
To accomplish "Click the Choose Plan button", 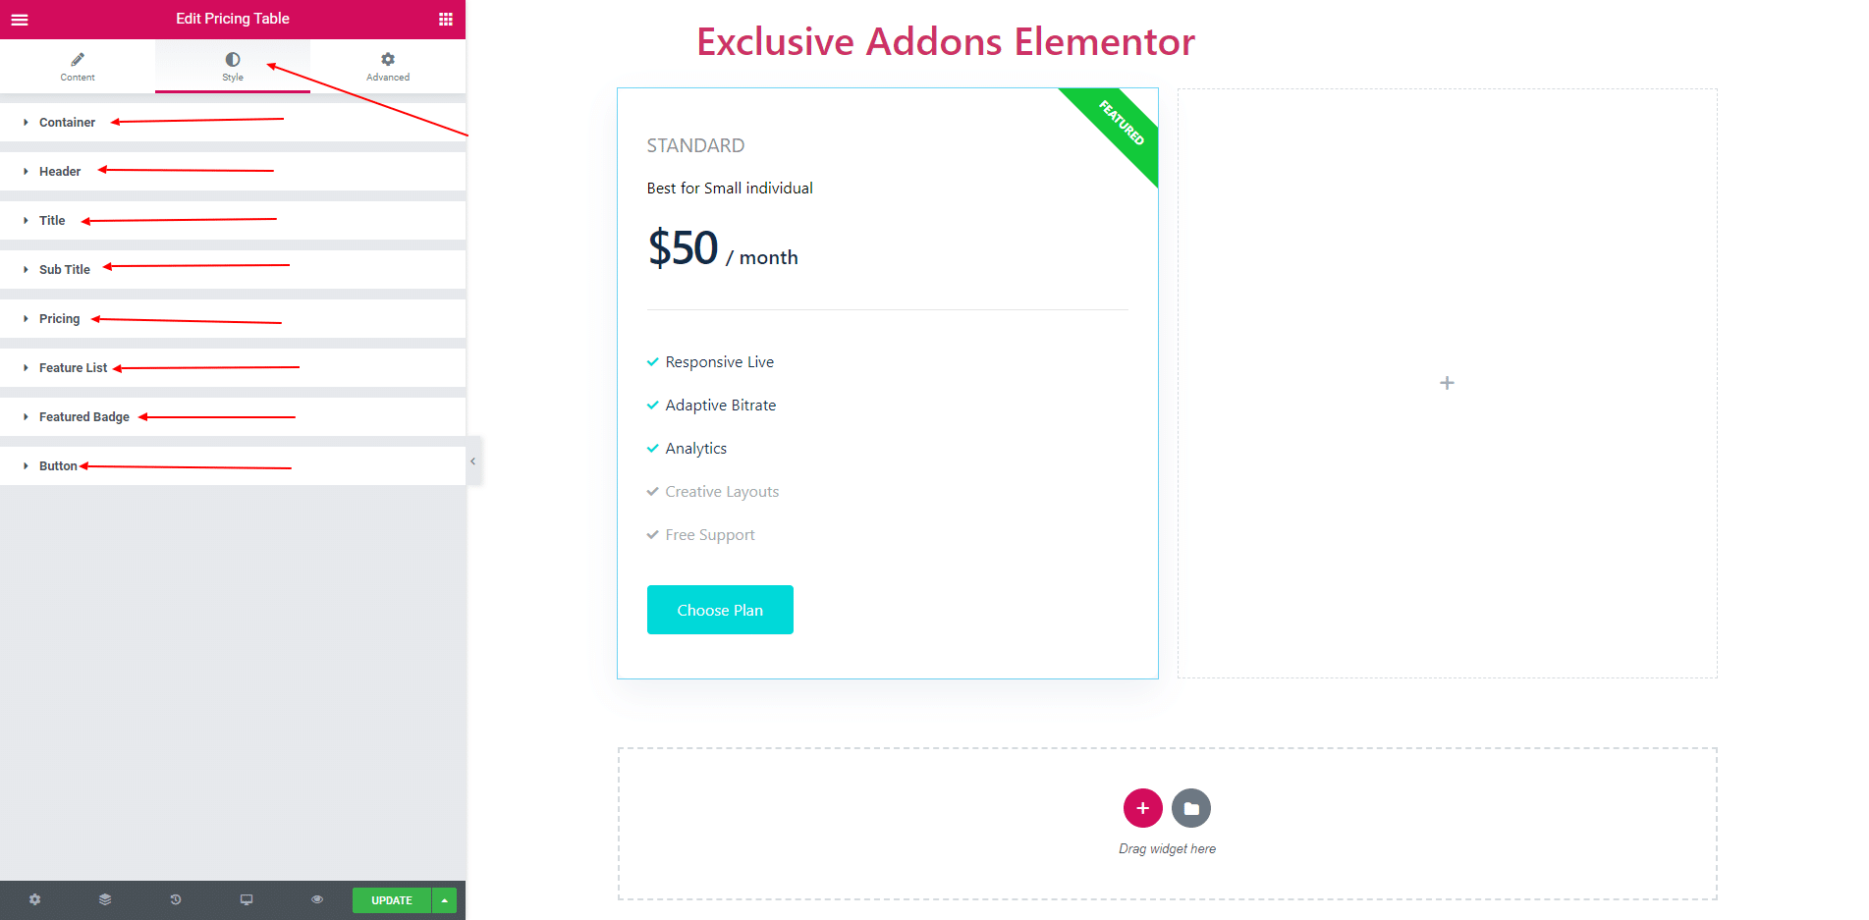I will tap(720, 610).
